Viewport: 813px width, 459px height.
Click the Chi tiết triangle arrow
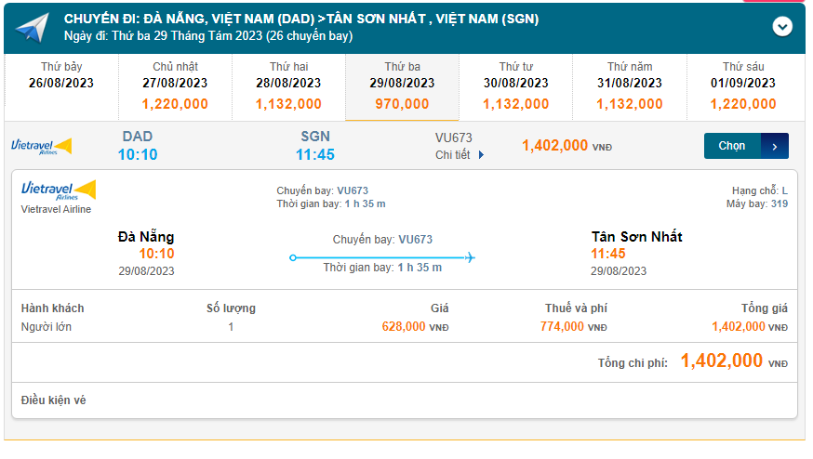[x=481, y=155]
